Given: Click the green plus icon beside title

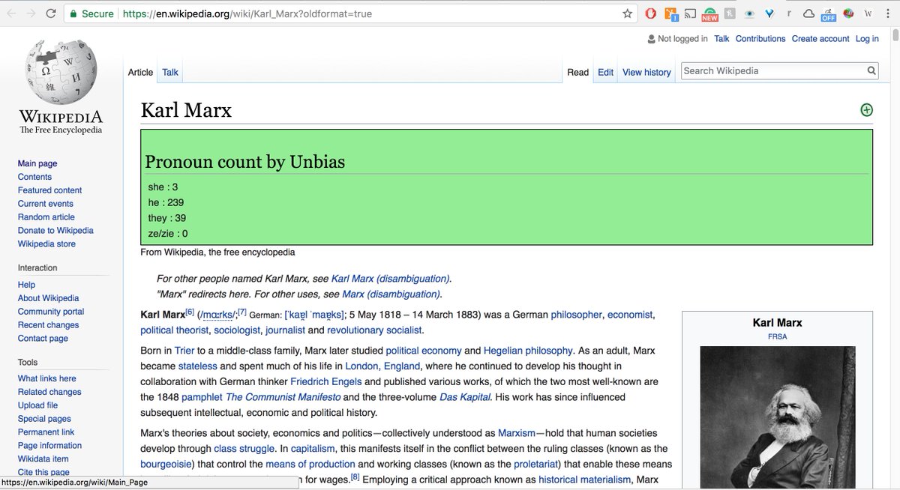Looking at the screenshot, I should [x=866, y=110].
